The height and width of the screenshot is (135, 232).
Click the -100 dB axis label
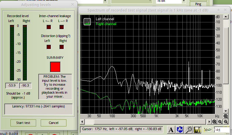click(218, 85)
